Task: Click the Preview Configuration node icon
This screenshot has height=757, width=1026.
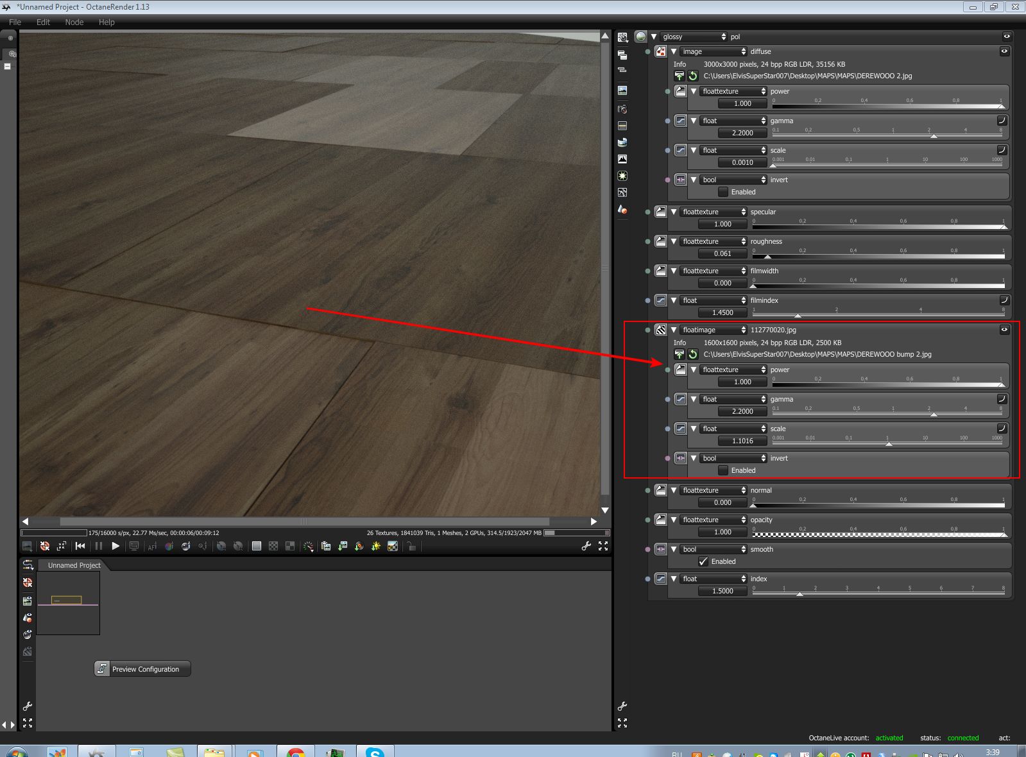Action: [x=102, y=668]
